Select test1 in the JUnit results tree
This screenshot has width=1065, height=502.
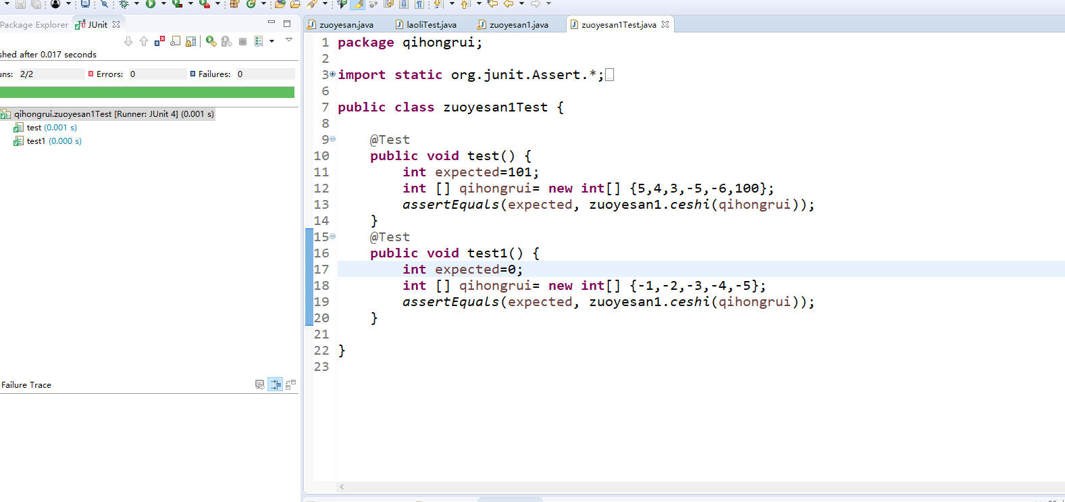click(x=36, y=141)
